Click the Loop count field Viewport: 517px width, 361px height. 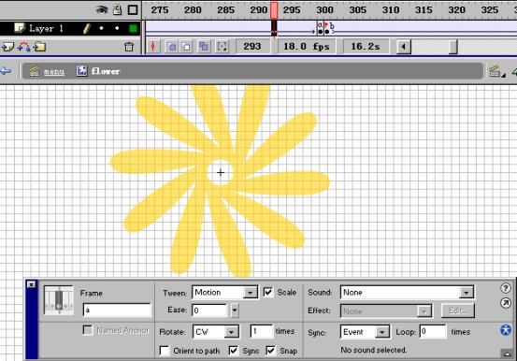click(x=433, y=331)
